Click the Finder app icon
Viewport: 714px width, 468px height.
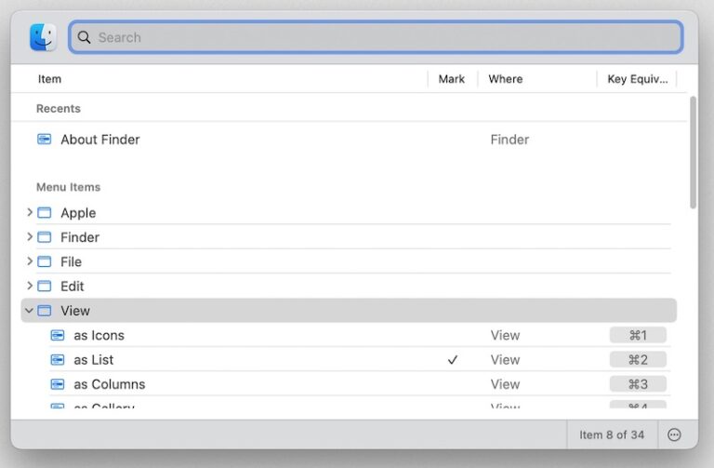(x=43, y=37)
